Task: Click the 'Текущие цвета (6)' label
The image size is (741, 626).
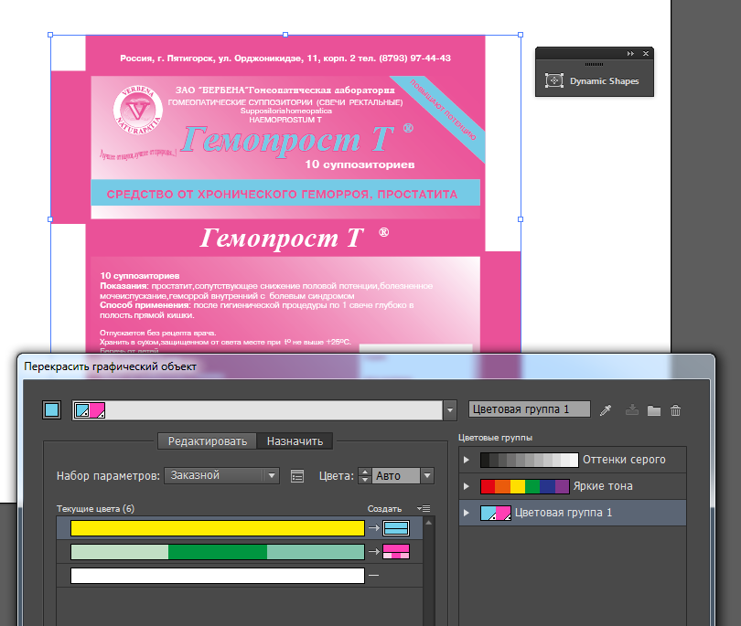Action: click(95, 509)
